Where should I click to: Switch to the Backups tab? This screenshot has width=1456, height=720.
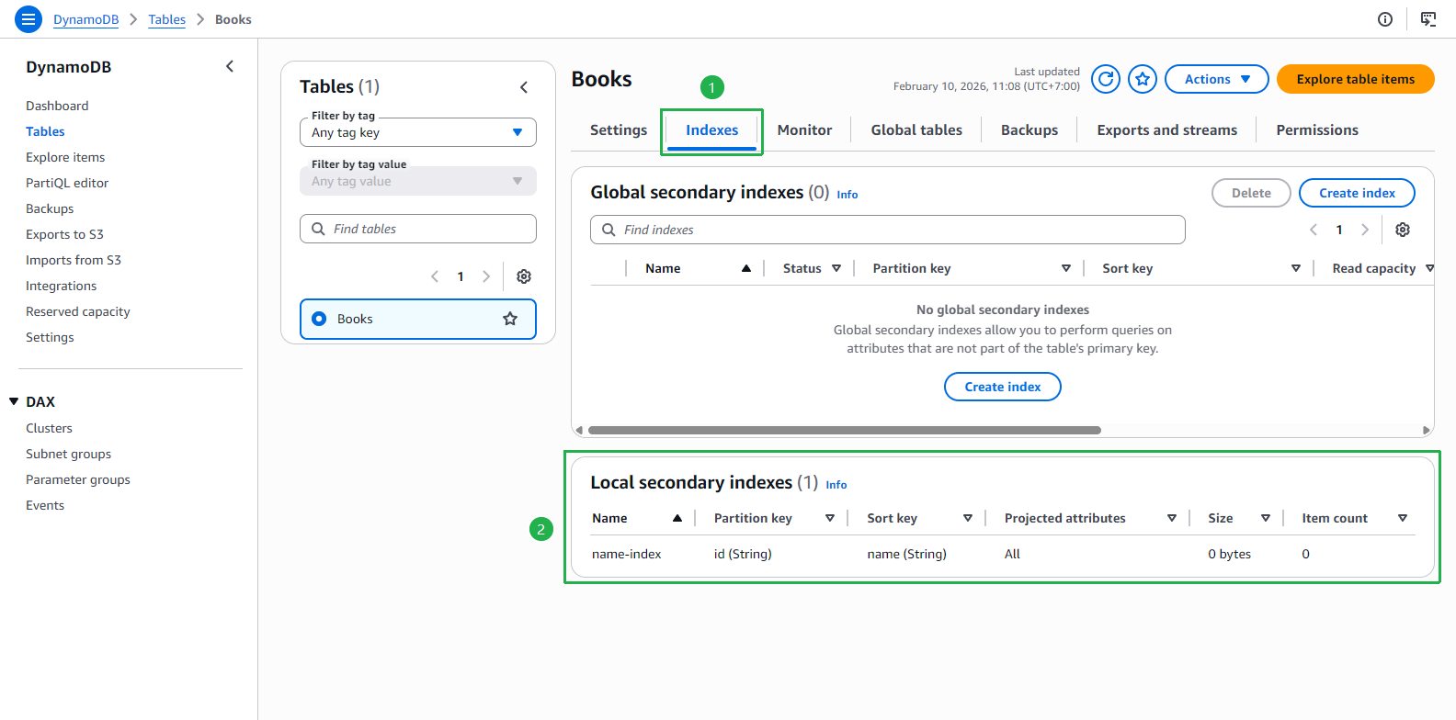pyautogui.click(x=1029, y=130)
